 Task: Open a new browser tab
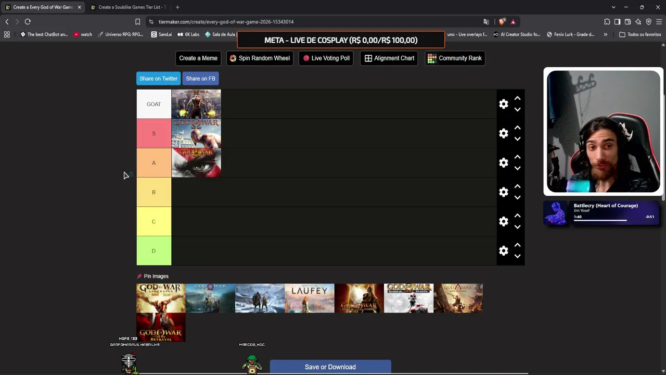tap(177, 7)
